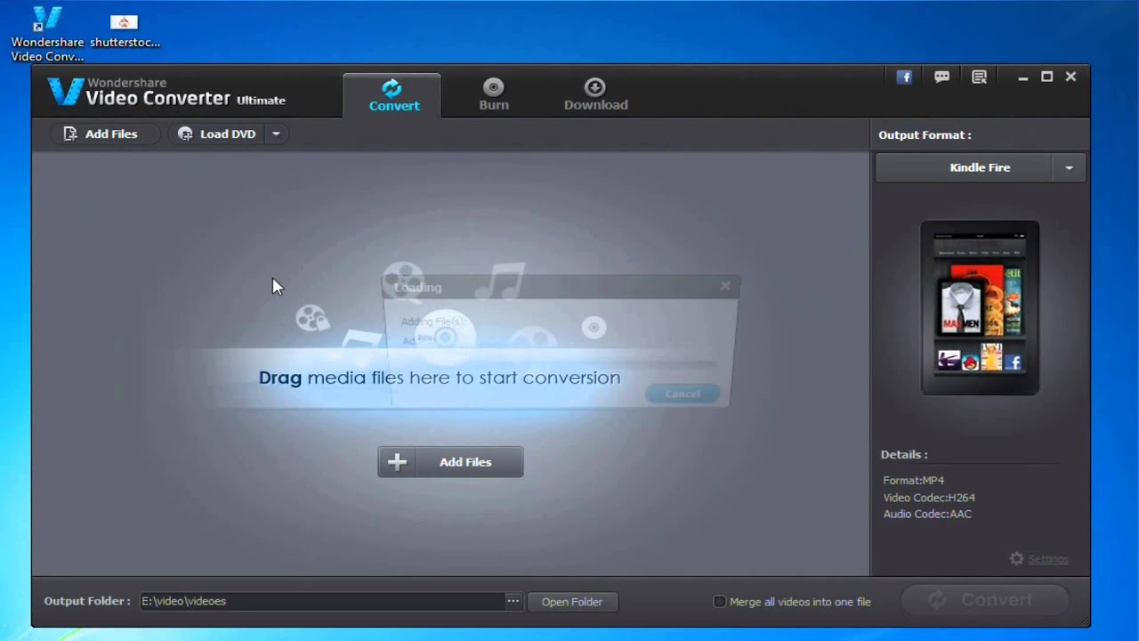Minimize the Video Converter window
This screenshot has width=1139, height=641.
click(x=1023, y=77)
